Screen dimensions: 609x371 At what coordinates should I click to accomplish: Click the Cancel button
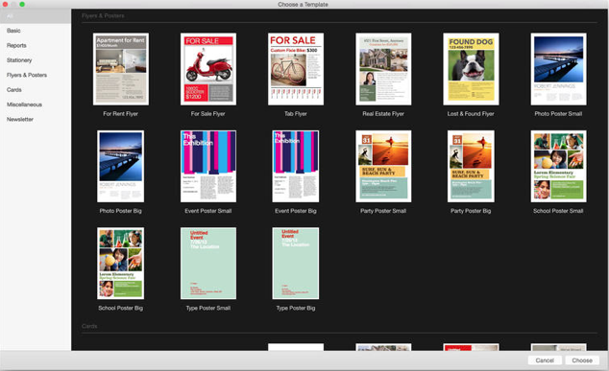point(545,360)
